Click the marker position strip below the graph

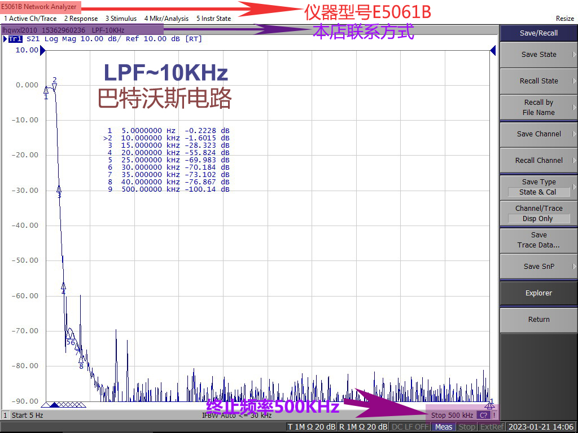pos(63,404)
